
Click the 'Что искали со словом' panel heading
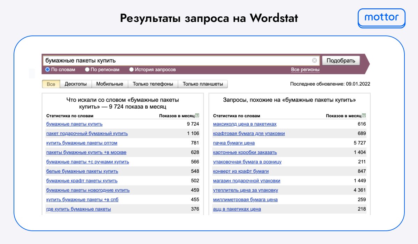click(x=123, y=103)
